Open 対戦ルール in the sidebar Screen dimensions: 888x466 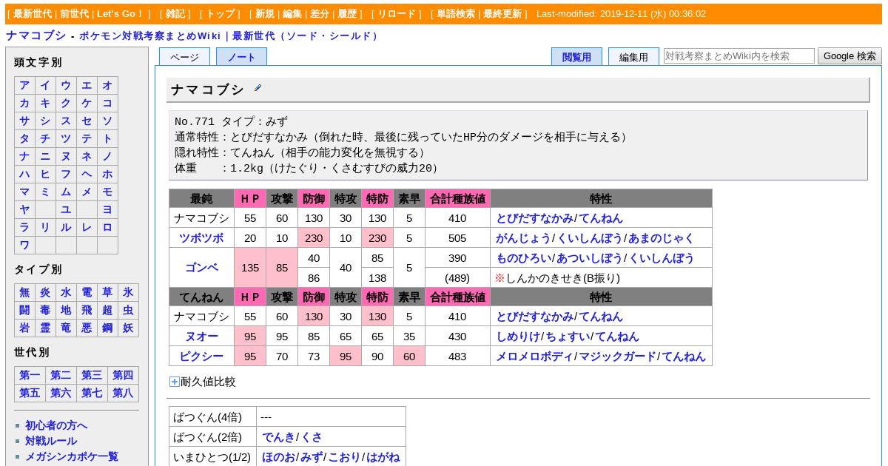51,441
